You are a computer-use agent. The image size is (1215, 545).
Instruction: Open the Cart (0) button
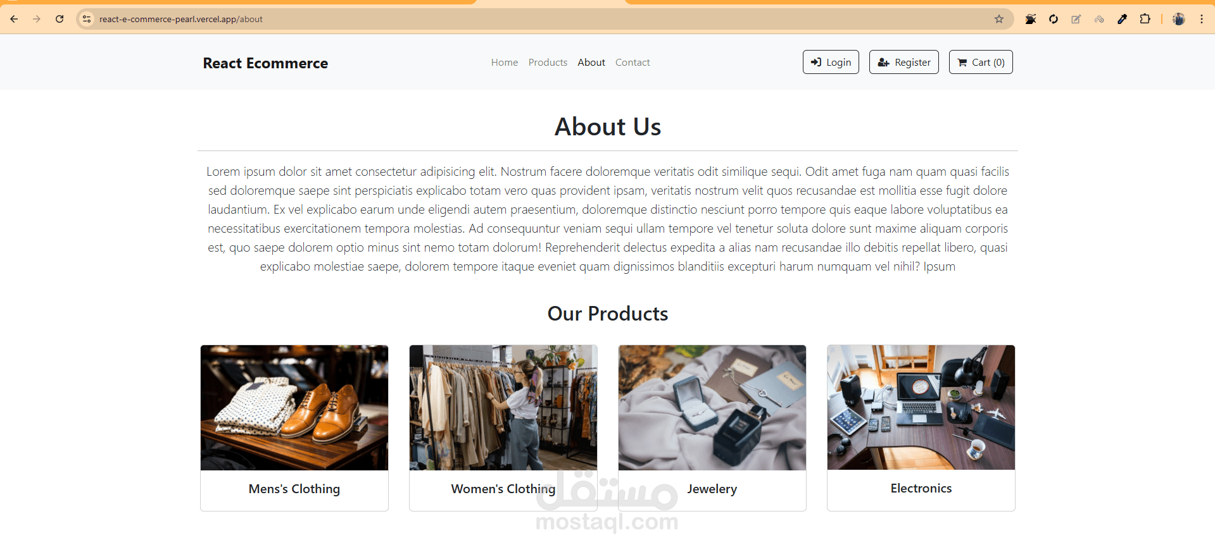tap(981, 62)
